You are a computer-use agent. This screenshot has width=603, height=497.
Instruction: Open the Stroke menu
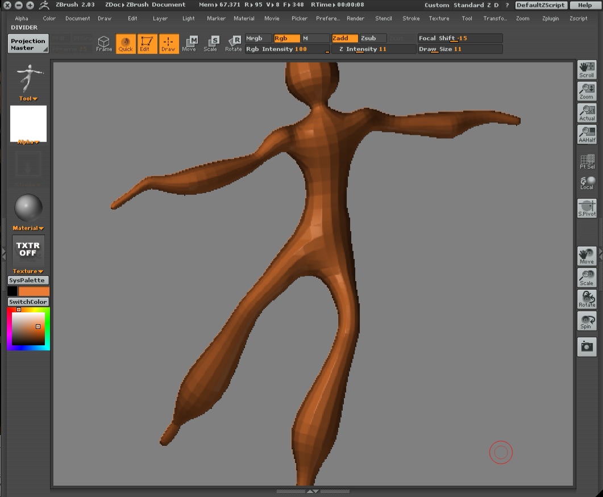(410, 18)
